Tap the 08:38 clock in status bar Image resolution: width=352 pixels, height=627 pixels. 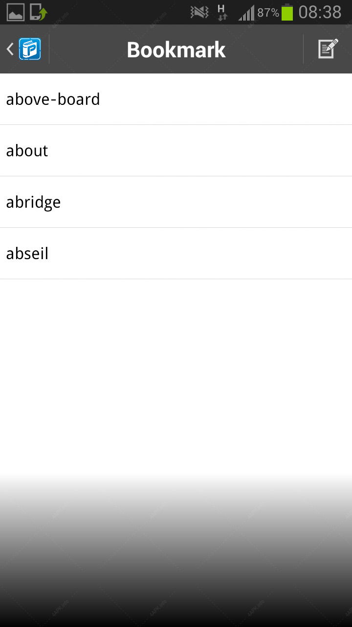(x=320, y=12)
